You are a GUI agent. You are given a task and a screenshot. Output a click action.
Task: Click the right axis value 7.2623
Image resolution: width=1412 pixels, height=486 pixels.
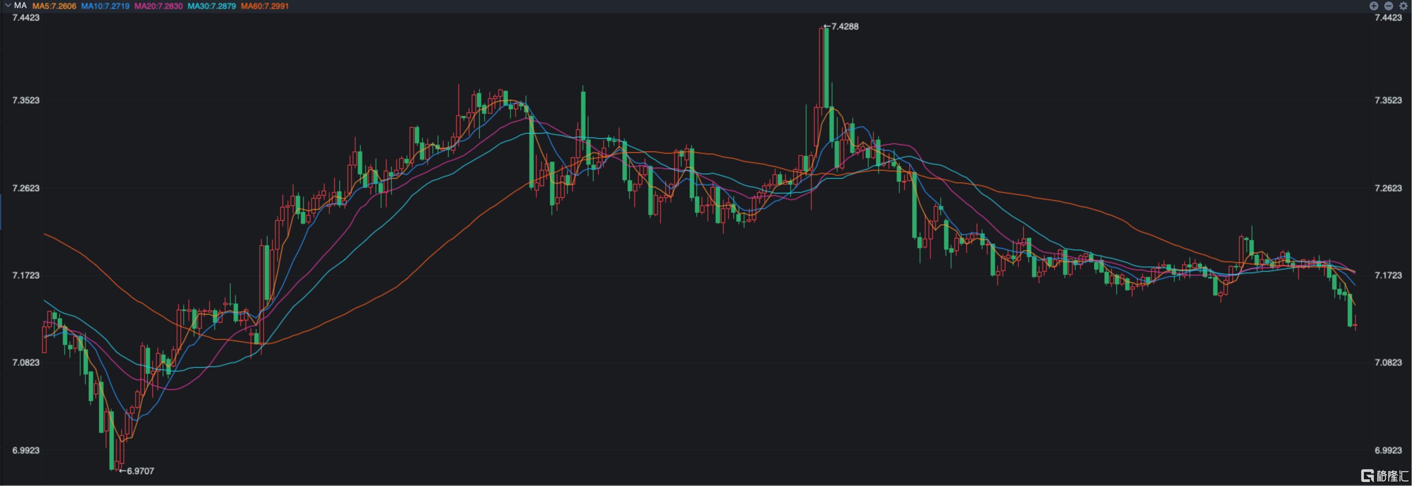1388,188
